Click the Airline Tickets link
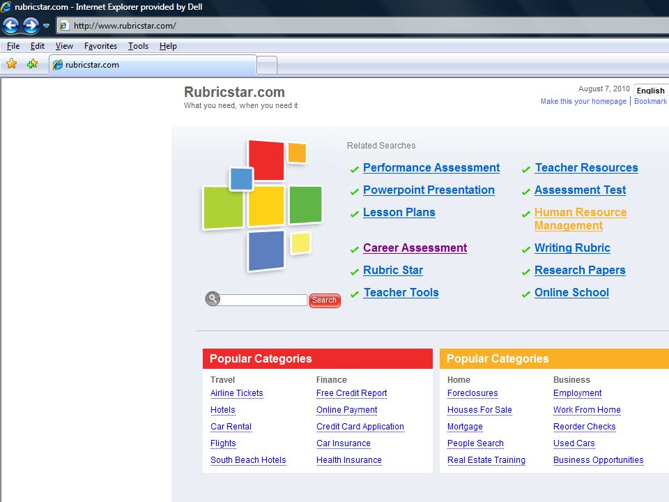 (x=237, y=393)
